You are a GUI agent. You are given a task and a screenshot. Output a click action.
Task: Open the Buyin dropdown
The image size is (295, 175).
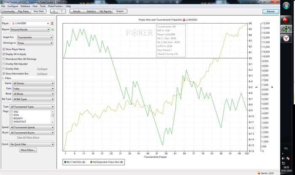point(32,133)
